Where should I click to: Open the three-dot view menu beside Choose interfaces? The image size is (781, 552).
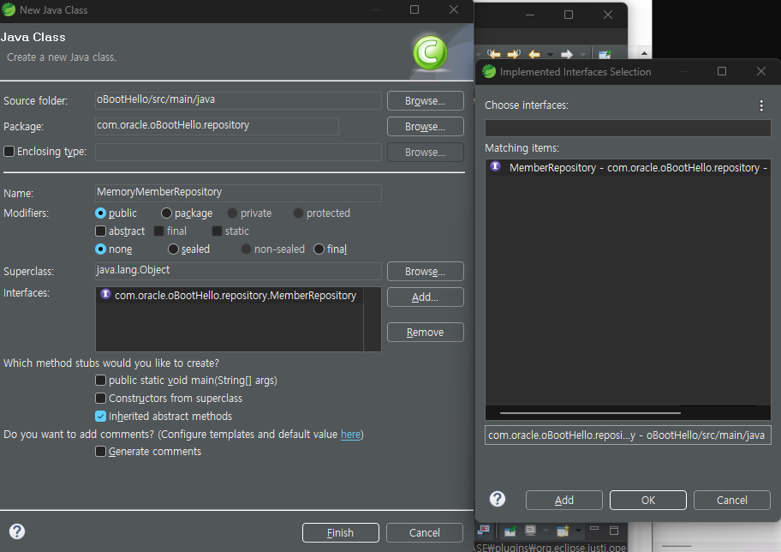tap(761, 105)
